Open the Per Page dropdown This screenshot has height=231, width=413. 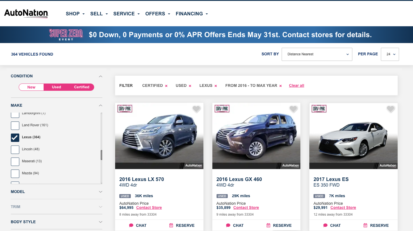(390, 54)
